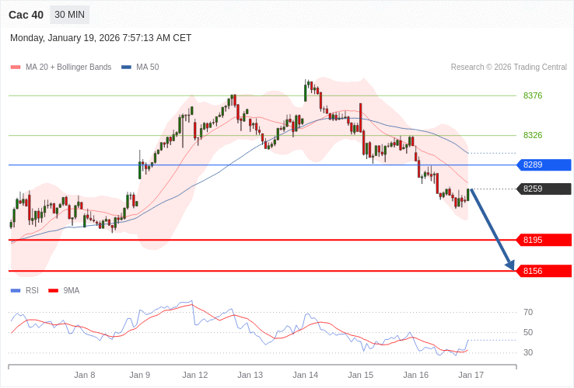
Task: Toggle the RSI legend label
Action: click(32, 291)
